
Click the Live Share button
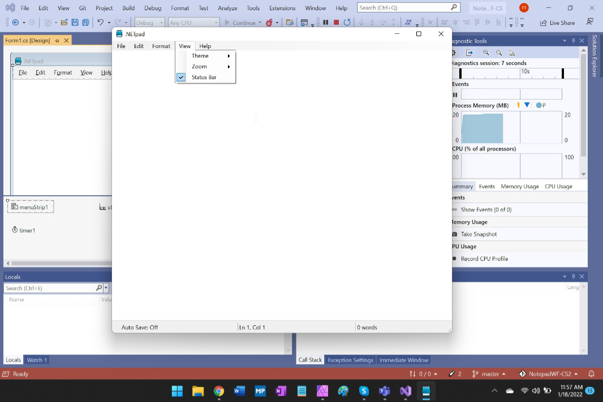click(x=557, y=23)
